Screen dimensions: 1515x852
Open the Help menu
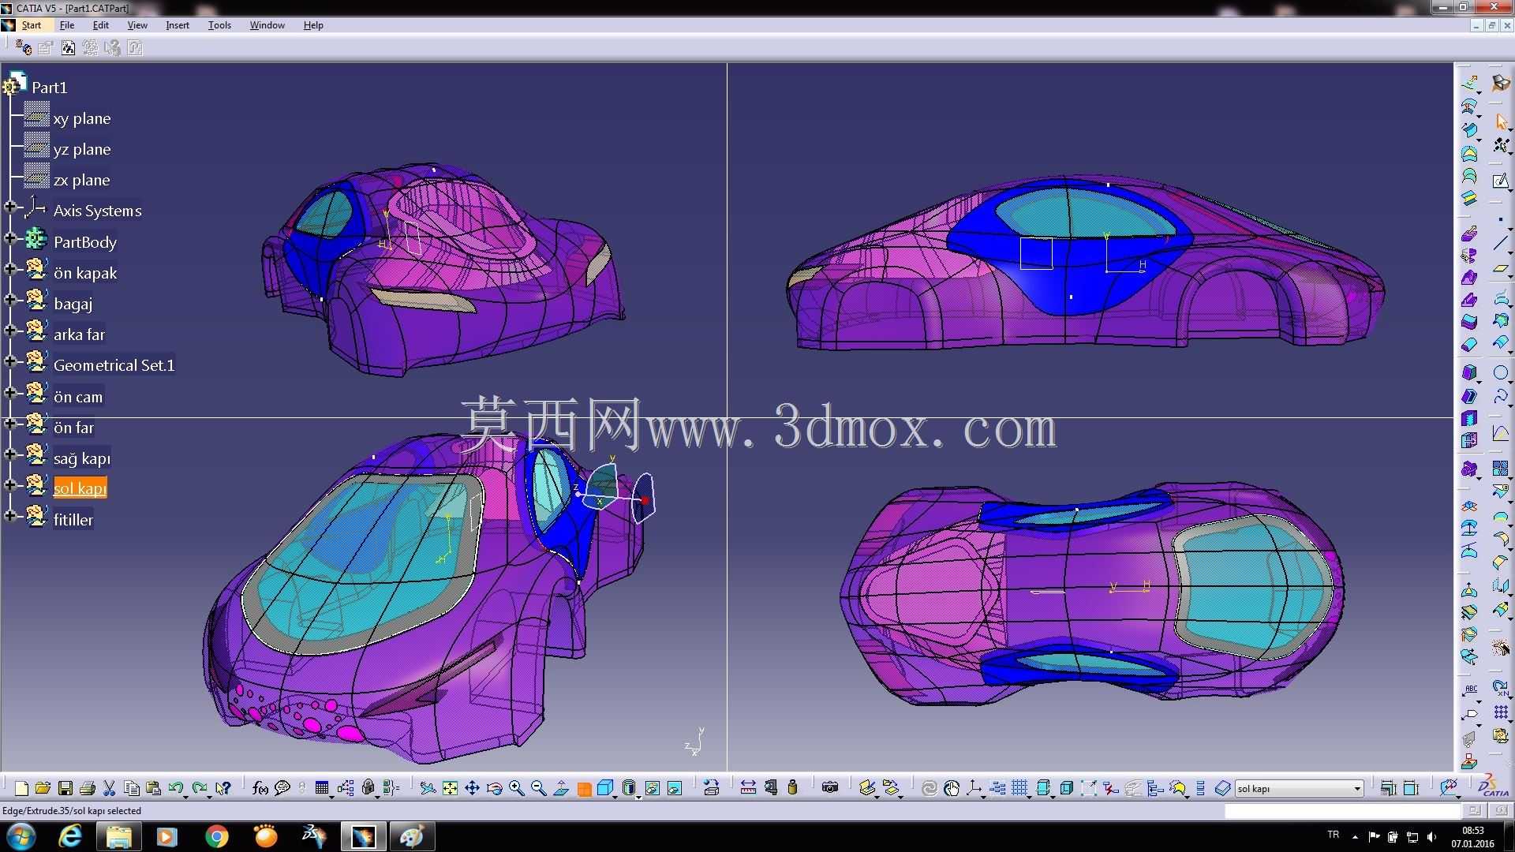click(313, 25)
